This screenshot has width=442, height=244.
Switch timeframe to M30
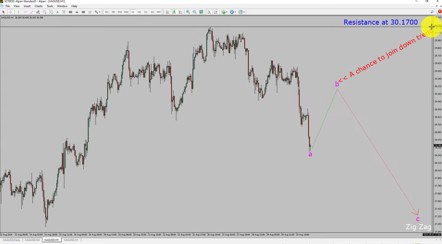point(126,12)
